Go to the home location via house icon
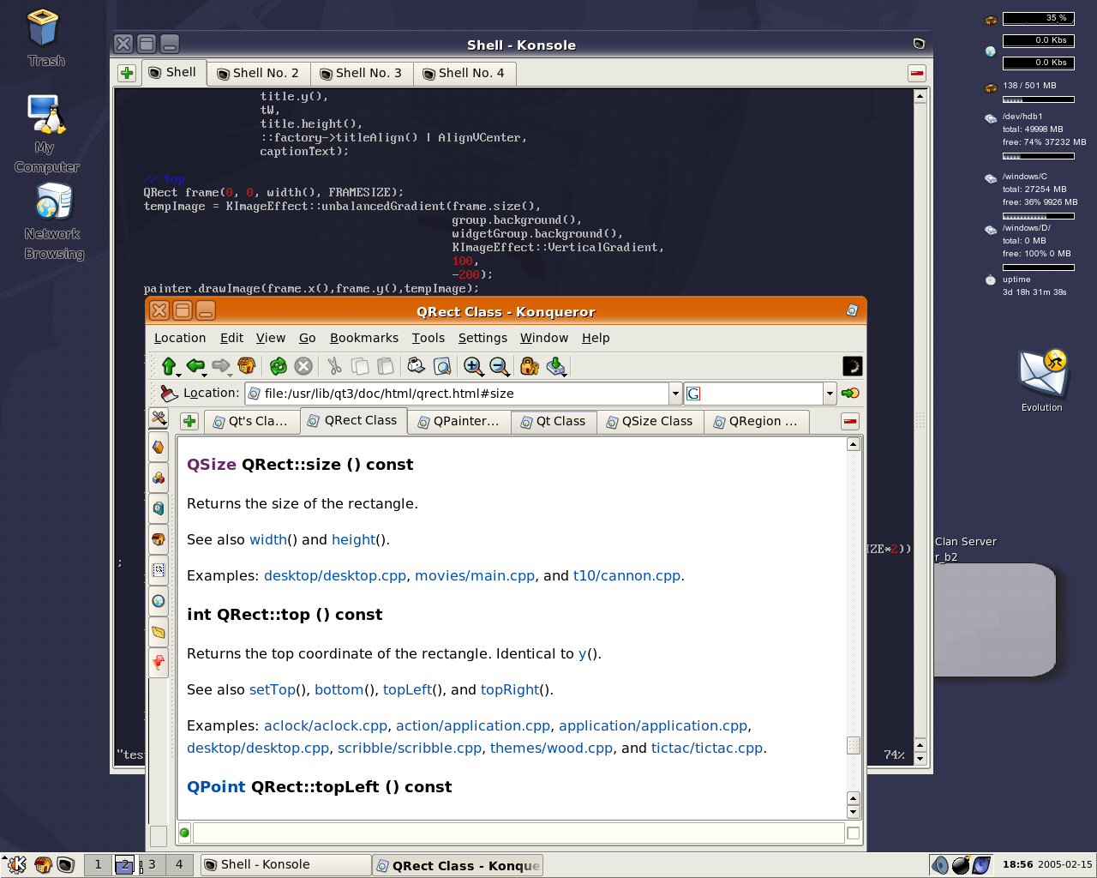Viewport: 1097px width, 878px height. pos(247,366)
